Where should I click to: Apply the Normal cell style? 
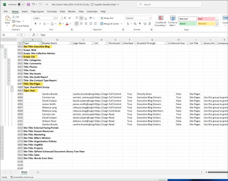click(188, 19)
